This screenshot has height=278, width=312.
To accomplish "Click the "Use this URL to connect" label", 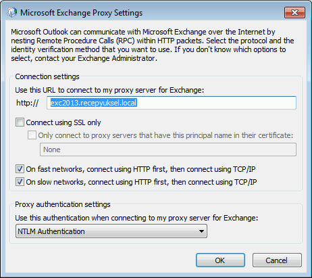I will (109, 90).
